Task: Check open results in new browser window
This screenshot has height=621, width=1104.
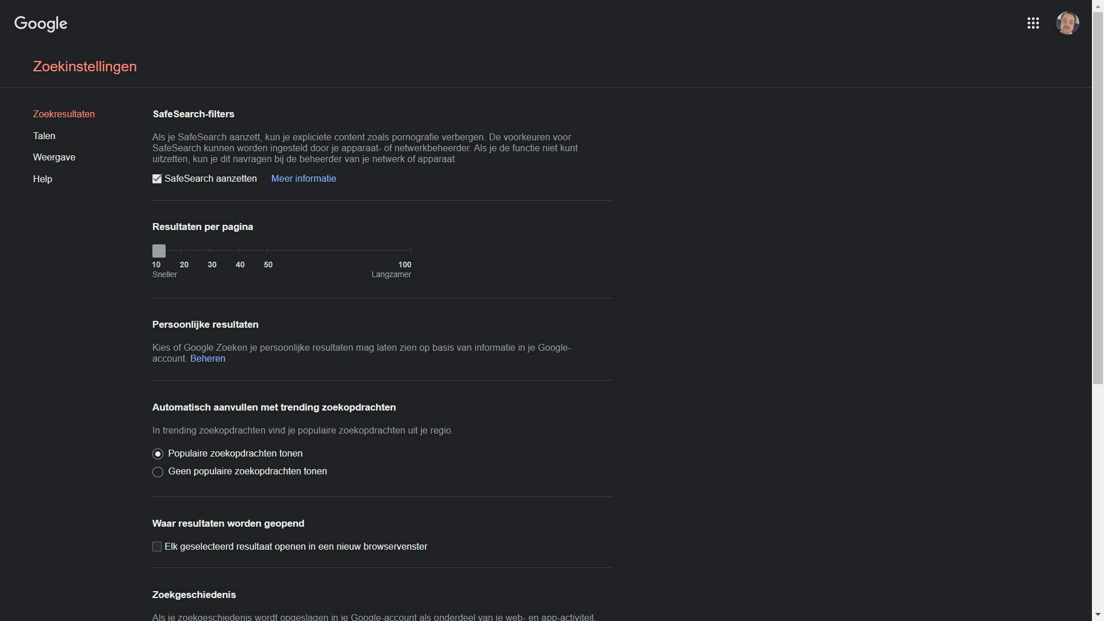Action: (157, 547)
